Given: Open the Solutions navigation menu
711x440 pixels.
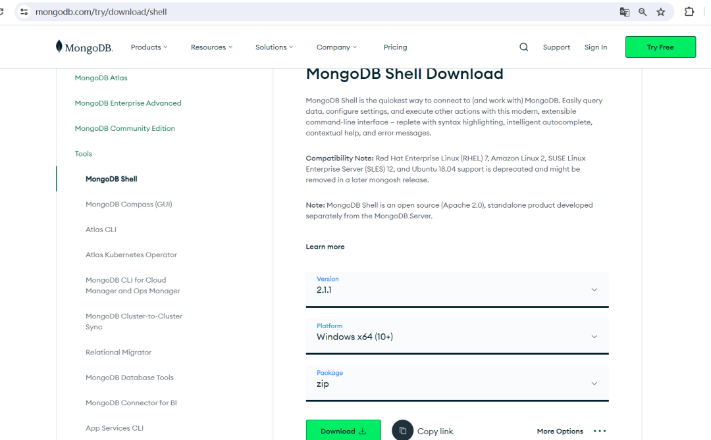Looking at the screenshot, I should [275, 47].
